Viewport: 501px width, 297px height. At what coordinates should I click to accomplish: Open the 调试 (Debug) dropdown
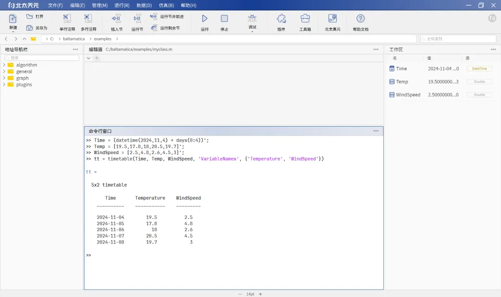[x=252, y=32]
